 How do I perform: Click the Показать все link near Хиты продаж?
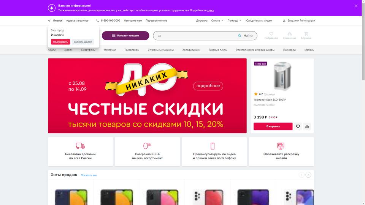[x=89, y=175]
